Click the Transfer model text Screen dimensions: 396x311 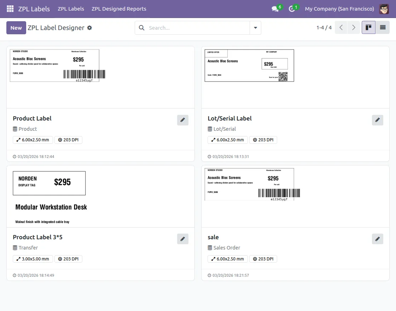click(x=28, y=248)
